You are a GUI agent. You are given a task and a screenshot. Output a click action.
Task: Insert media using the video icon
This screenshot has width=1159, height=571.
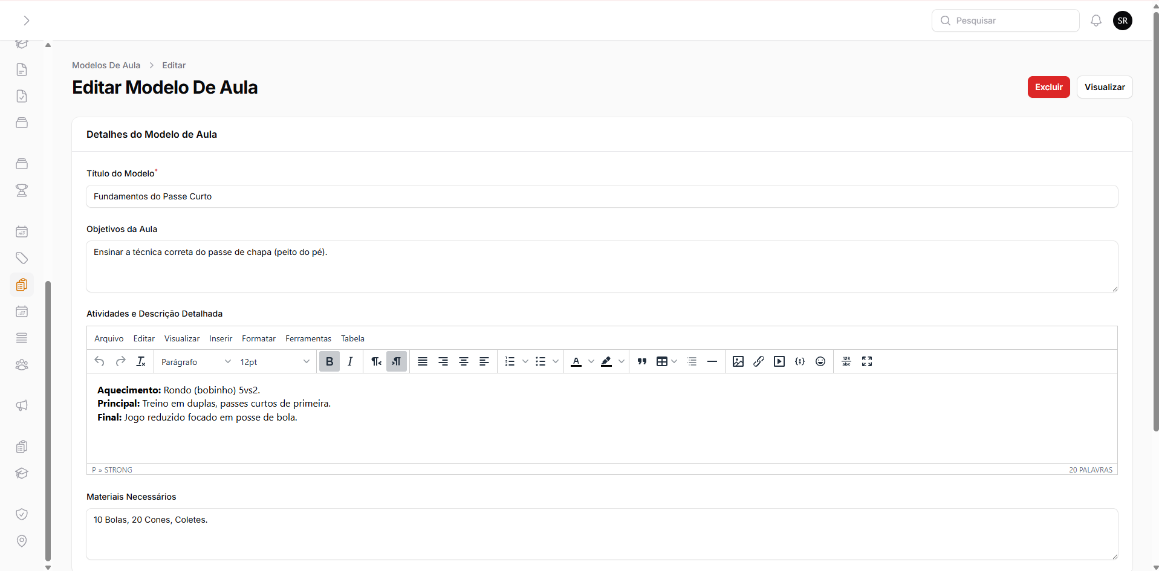pos(779,361)
